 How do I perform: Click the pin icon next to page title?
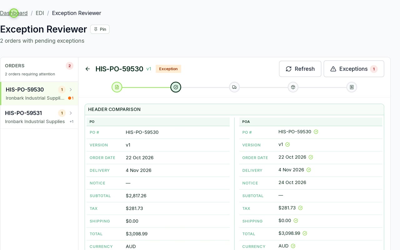coord(96,29)
